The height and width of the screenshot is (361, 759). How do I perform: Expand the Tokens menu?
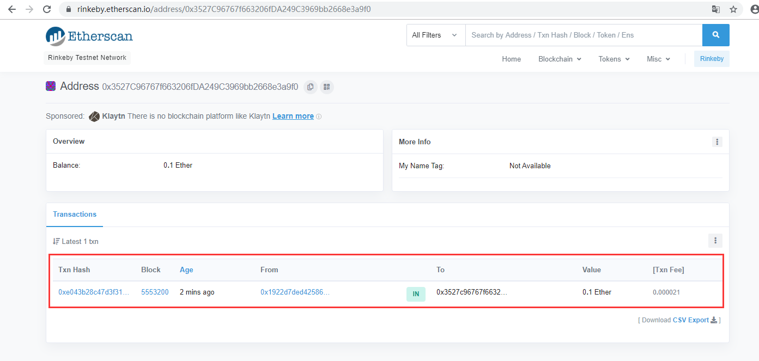(x=614, y=59)
